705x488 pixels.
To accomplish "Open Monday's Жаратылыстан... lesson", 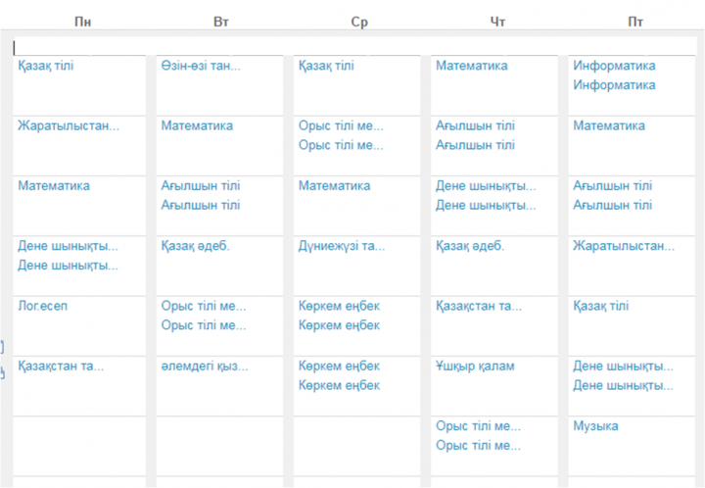I will coord(69,125).
